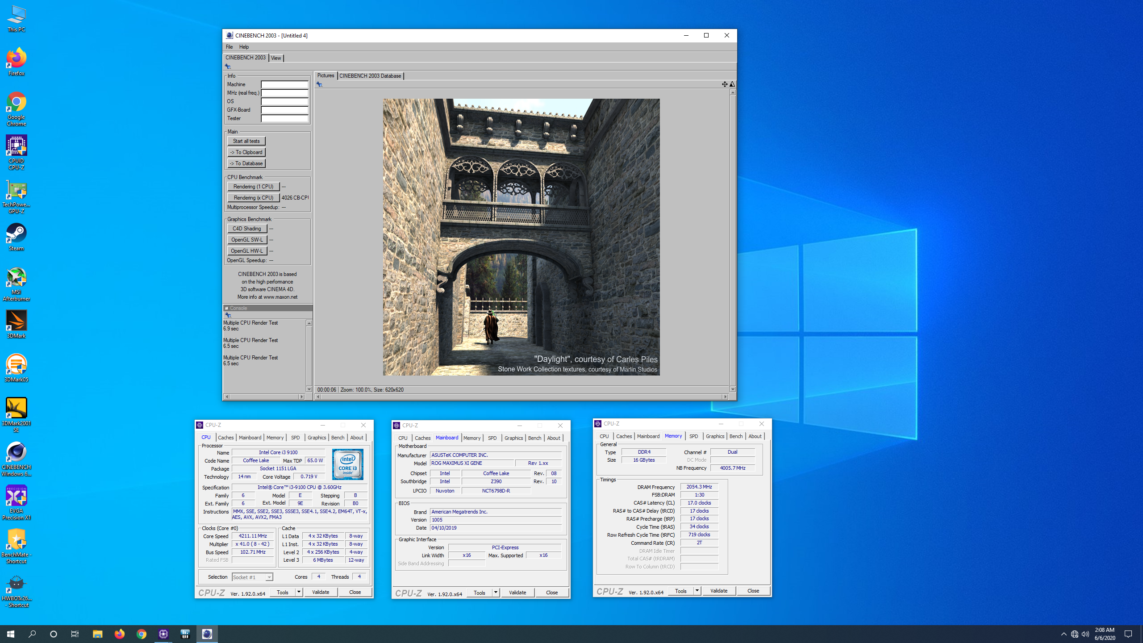Screen dimensions: 1143x643
Task: Open This PC desktop icon
Action: pyautogui.click(x=16, y=19)
